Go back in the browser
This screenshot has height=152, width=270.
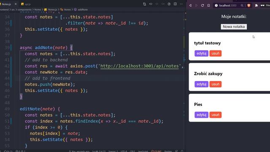click(190, 5)
